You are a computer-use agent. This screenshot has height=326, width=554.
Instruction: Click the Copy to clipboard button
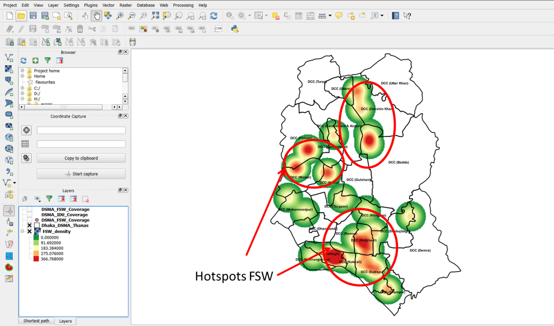pos(81,158)
